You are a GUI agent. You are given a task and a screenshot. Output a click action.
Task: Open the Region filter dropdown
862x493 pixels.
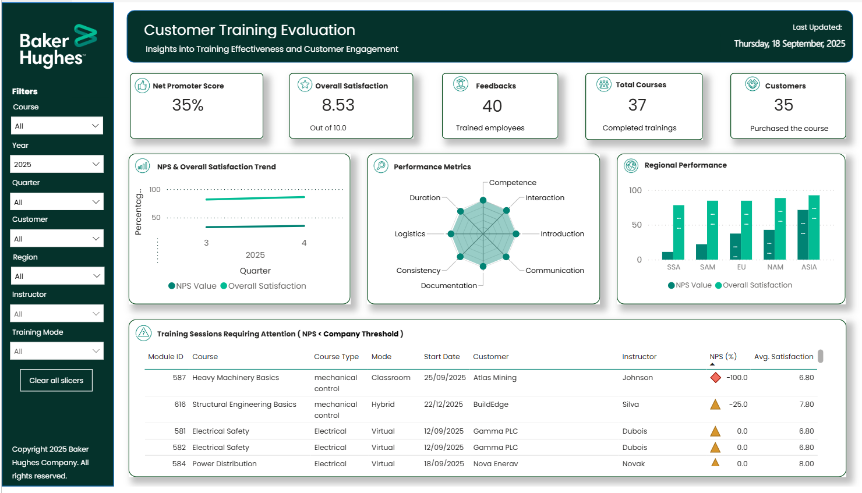[58, 276]
